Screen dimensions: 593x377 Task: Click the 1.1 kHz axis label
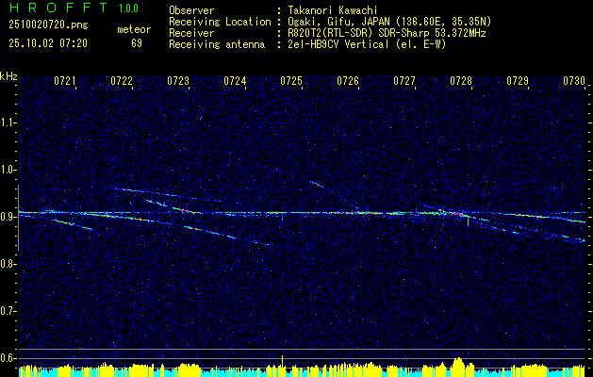[x=8, y=123]
